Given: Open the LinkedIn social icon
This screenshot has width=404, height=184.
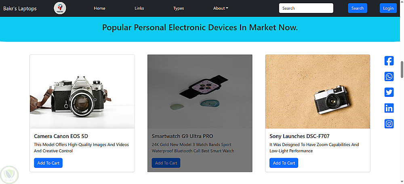Looking at the screenshot, I should point(389,108).
